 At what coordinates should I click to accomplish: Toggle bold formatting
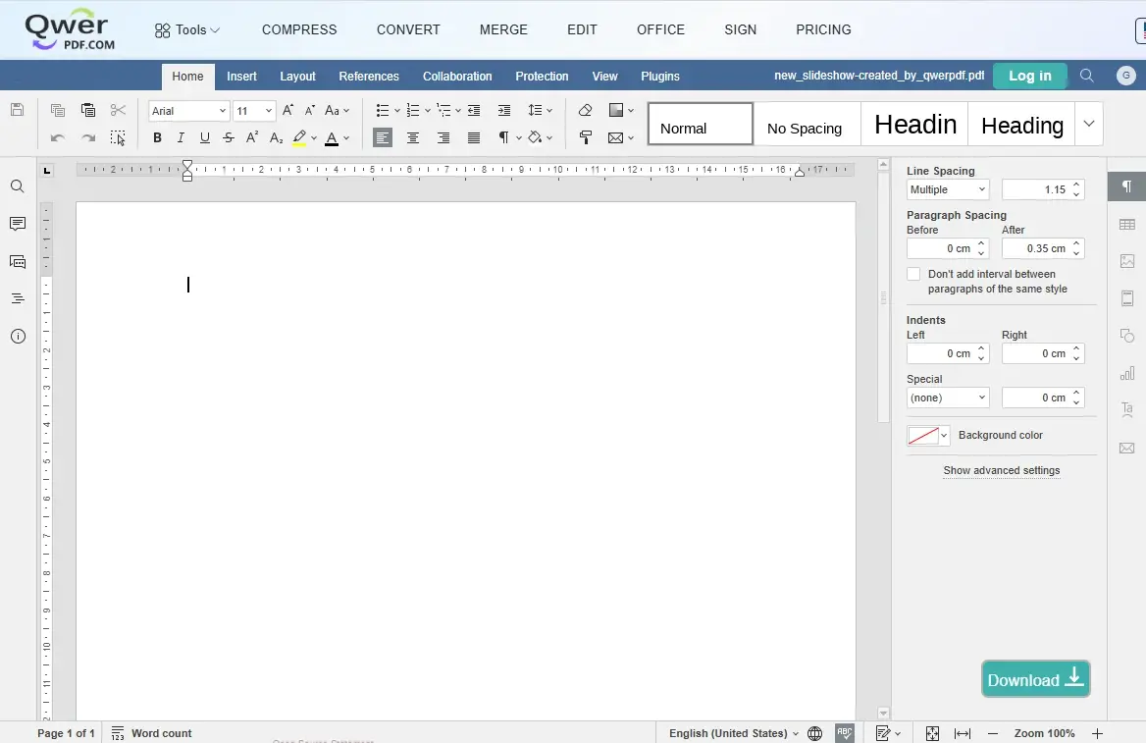pyautogui.click(x=157, y=137)
